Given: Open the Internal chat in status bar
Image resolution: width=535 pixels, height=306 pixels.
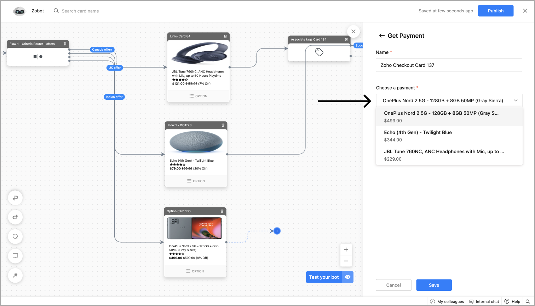Looking at the screenshot, I should point(484,301).
